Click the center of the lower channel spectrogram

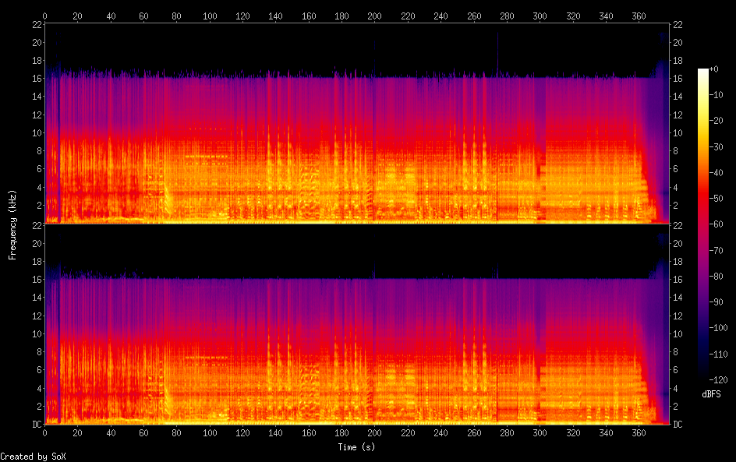coord(358,324)
